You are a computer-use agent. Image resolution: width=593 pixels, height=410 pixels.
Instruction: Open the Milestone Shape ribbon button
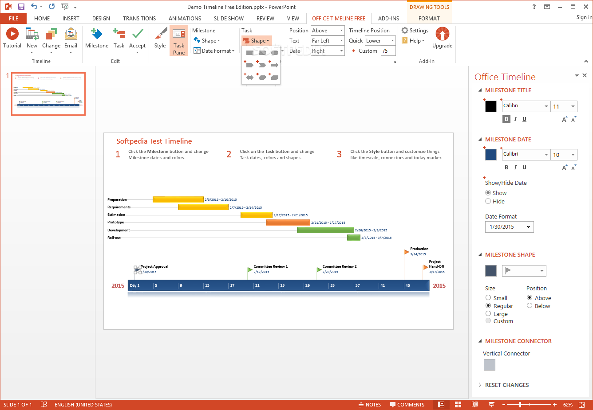pos(207,40)
